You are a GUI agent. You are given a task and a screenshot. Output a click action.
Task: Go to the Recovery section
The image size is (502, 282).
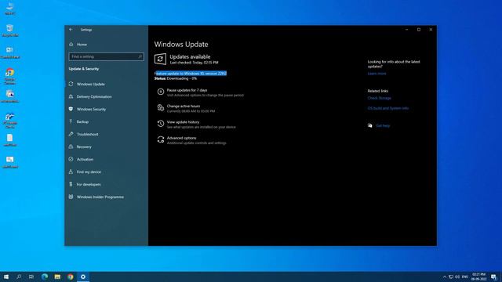[x=84, y=146]
